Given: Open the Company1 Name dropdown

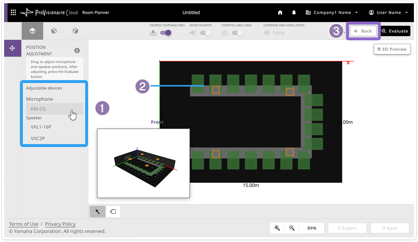Looking at the screenshot, I should pyautogui.click(x=332, y=13).
